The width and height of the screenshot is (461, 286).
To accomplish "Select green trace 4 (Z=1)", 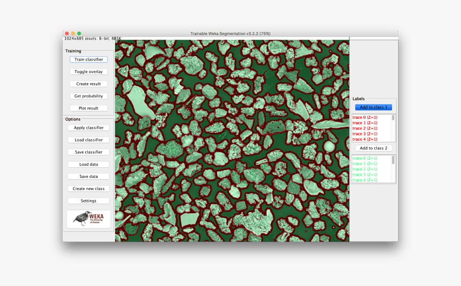I will (365, 180).
